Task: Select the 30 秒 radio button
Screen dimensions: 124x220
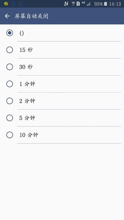Action: tap(10, 67)
